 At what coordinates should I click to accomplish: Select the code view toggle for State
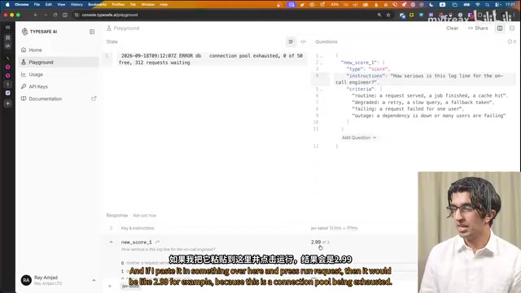click(x=303, y=42)
